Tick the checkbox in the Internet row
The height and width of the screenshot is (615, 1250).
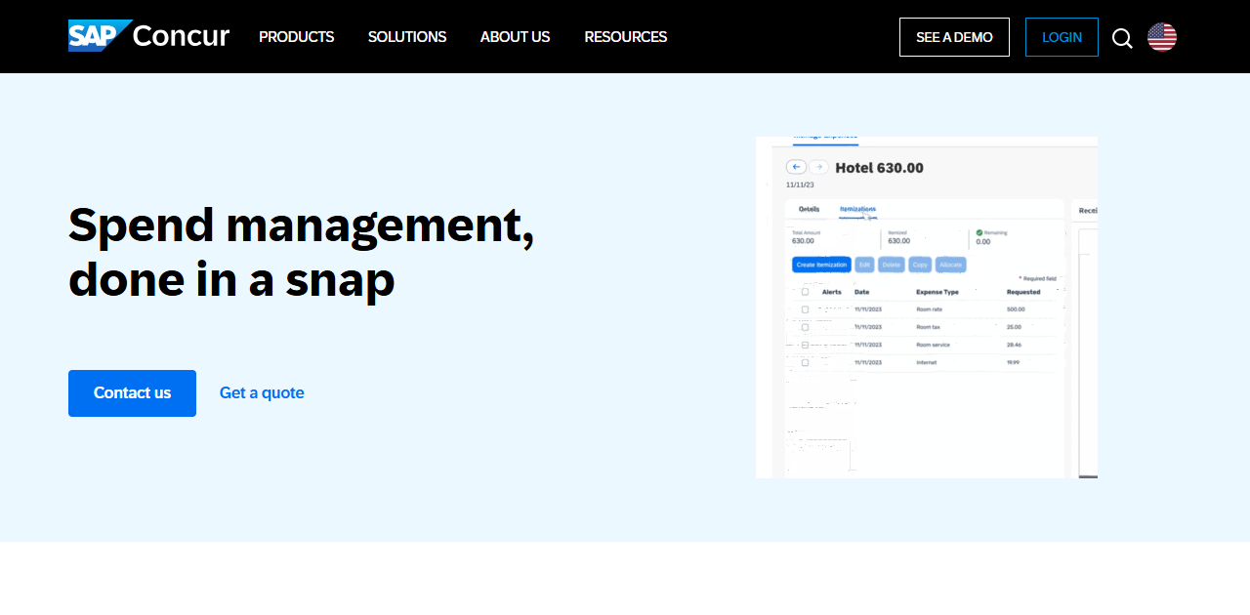(x=805, y=362)
